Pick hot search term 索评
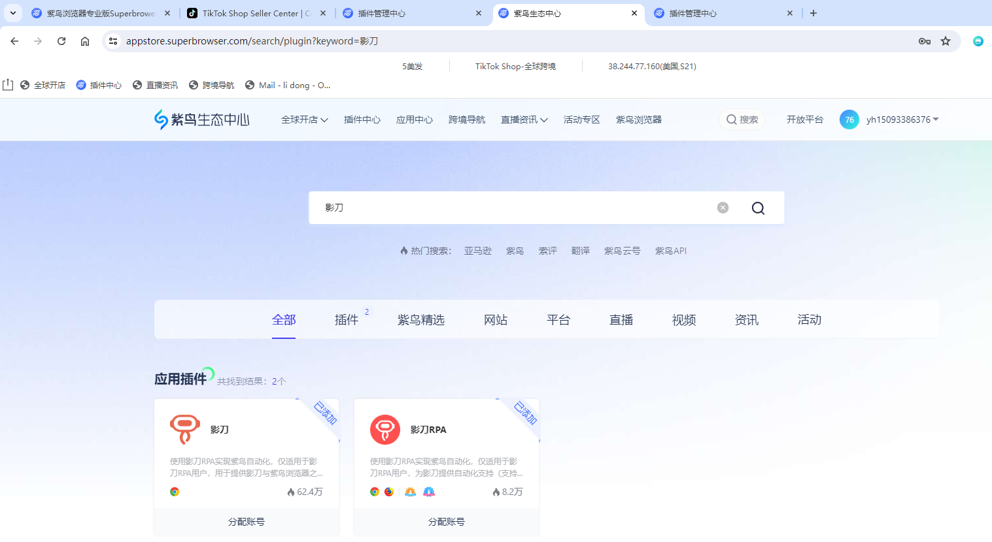992x542 pixels. tap(548, 251)
